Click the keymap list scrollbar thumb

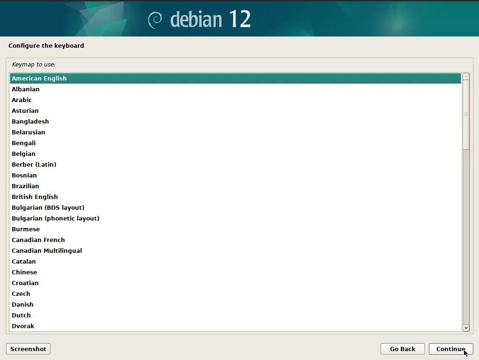(x=466, y=115)
